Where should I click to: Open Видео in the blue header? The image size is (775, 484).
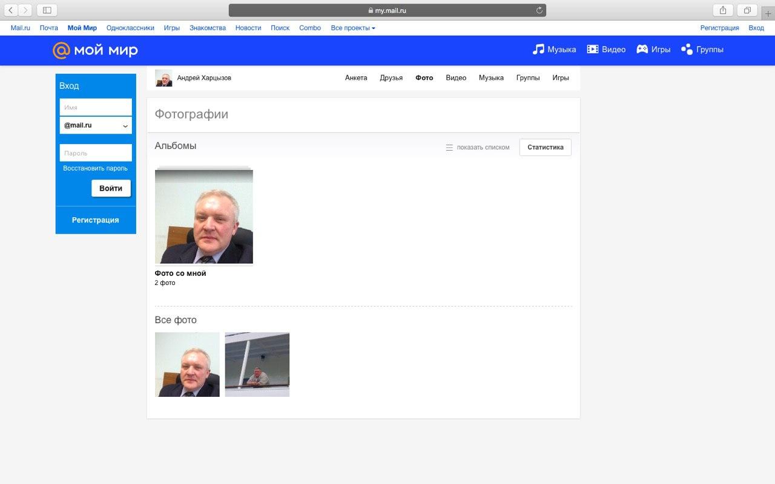606,50
